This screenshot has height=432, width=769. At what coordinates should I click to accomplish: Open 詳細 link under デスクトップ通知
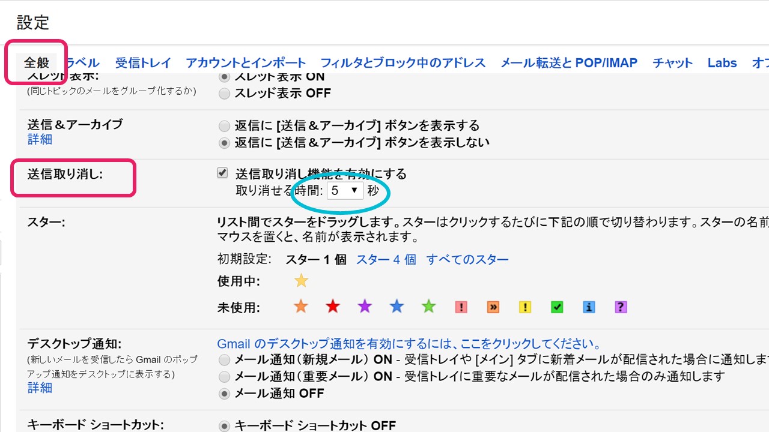[40, 388]
